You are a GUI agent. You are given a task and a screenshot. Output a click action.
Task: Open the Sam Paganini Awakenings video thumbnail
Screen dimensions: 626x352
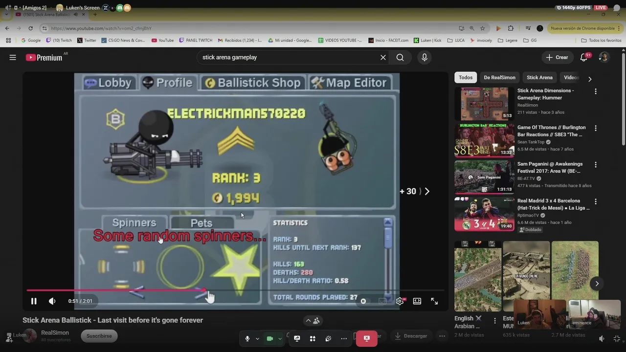tap(484, 177)
